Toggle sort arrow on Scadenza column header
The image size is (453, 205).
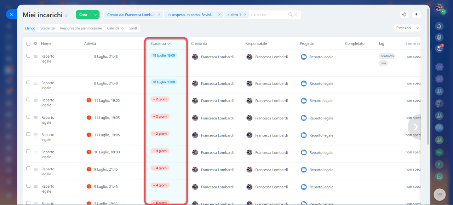pyautogui.click(x=169, y=44)
